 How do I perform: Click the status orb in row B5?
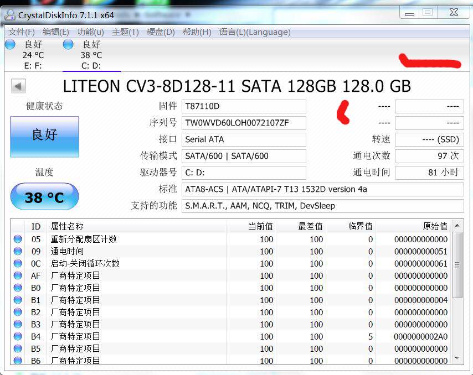(18, 348)
